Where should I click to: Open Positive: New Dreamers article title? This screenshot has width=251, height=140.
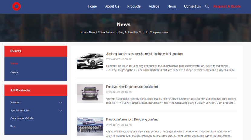coord(132,87)
